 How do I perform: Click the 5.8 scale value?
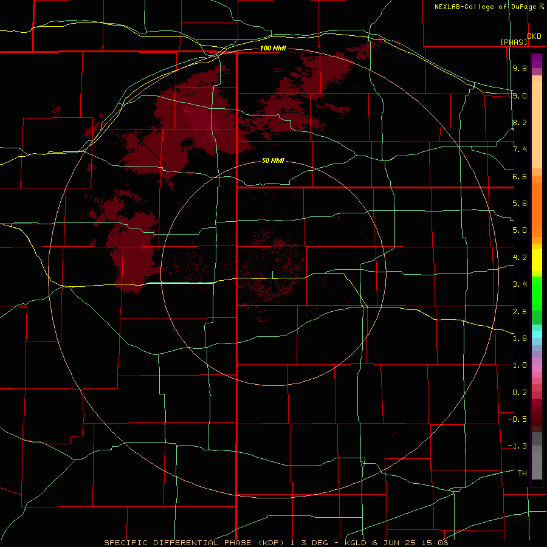[x=520, y=204]
